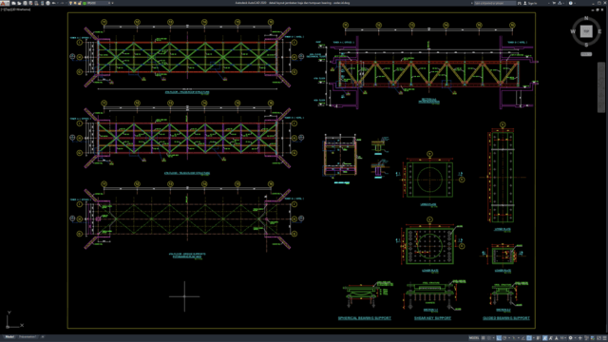Click the Help question mark icon
The height and width of the screenshot is (342, 608).
[x=571, y=3]
